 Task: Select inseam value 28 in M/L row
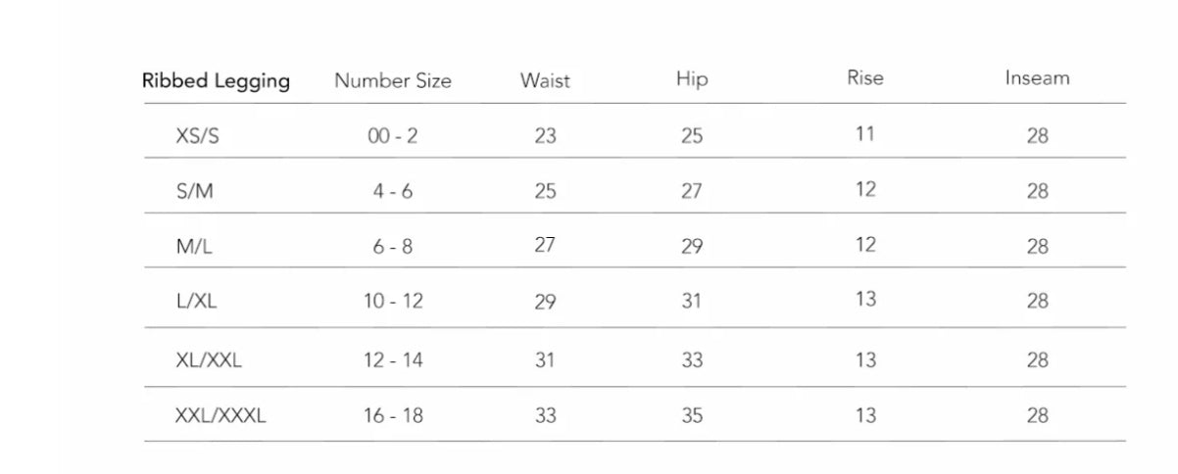pyautogui.click(x=1038, y=247)
